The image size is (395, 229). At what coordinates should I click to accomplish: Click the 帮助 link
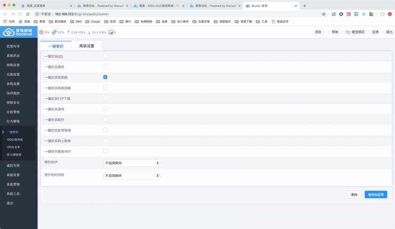coord(335,32)
